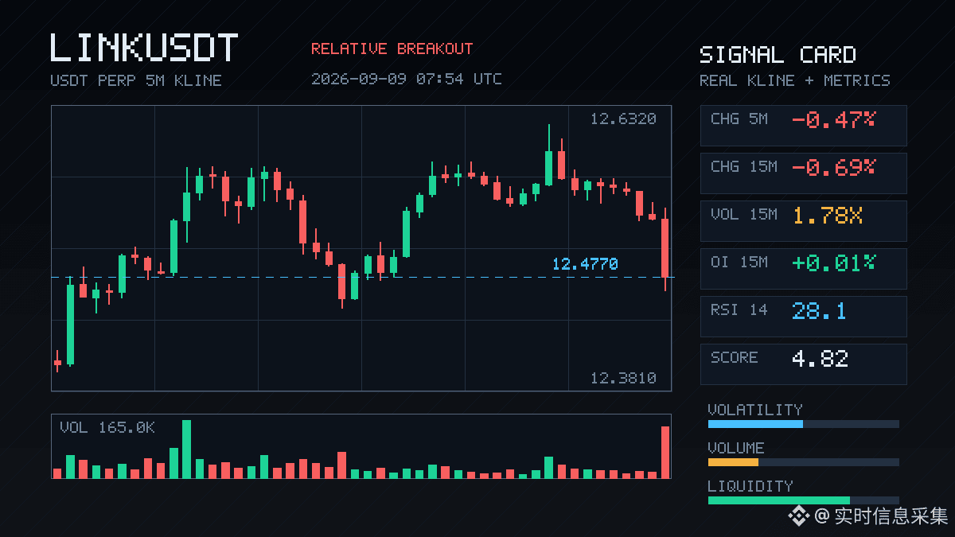This screenshot has height=537, width=955.
Task: Click the 12.4770 current price label
Action: [x=585, y=264]
